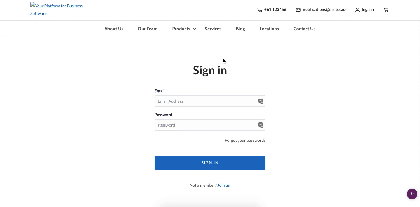This screenshot has height=207, width=420.
Task: Click the envelope mail icon
Action: click(x=298, y=10)
